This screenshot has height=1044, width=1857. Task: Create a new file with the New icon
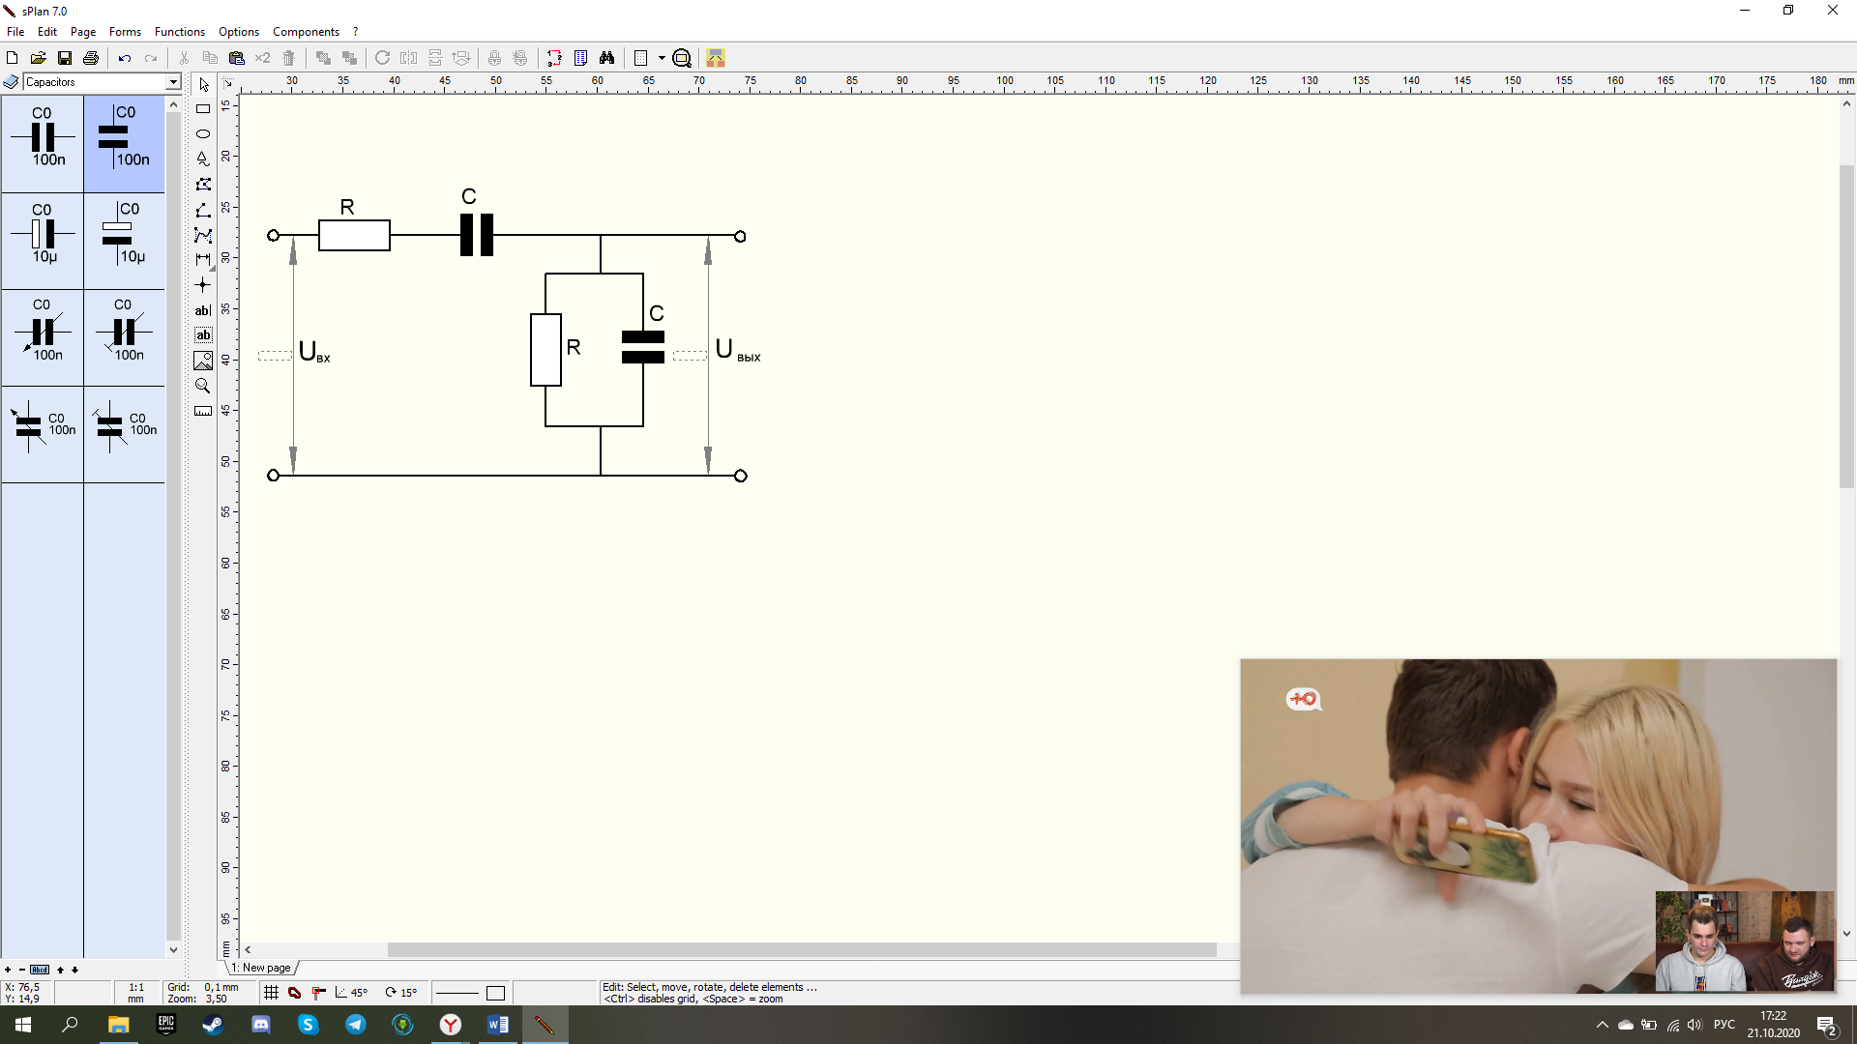(x=13, y=58)
